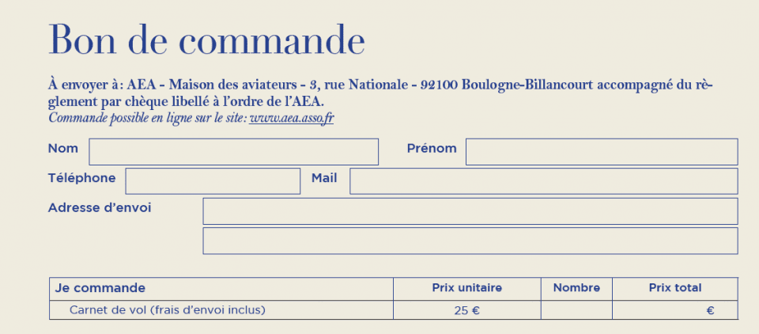The height and width of the screenshot is (334, 759).
Task: Click the second Adresse d'envoi line
Action: coord(470,241)
